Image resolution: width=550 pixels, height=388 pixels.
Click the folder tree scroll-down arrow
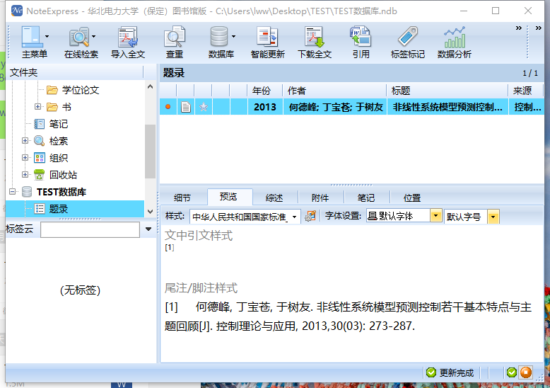click(x=150, y=211)
